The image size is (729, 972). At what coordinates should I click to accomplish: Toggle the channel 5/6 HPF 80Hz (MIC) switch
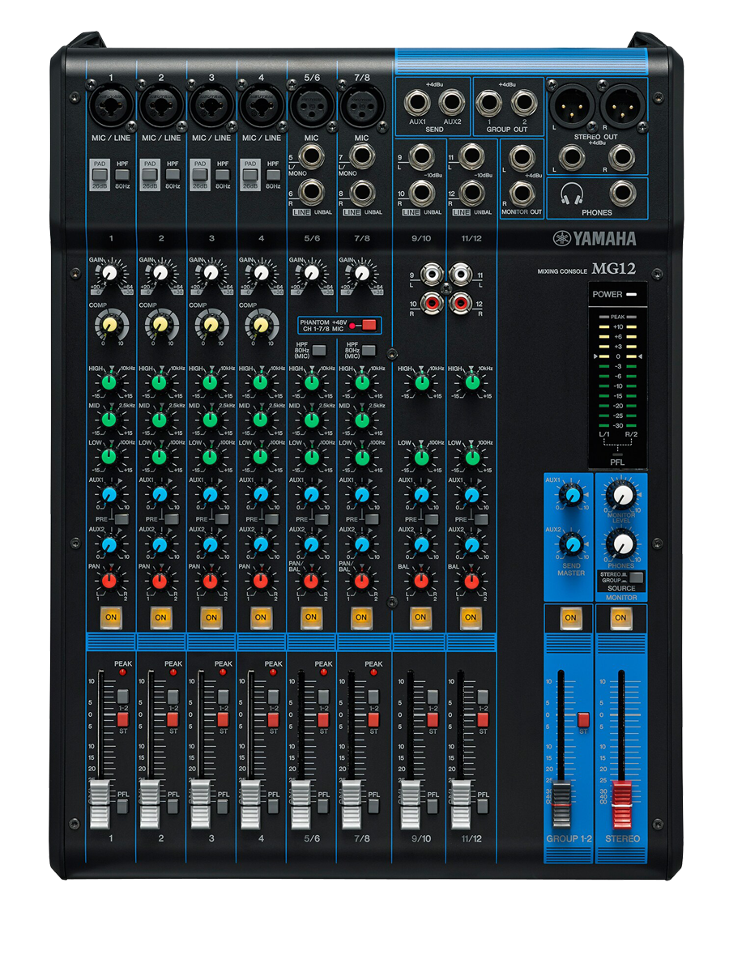320,350
